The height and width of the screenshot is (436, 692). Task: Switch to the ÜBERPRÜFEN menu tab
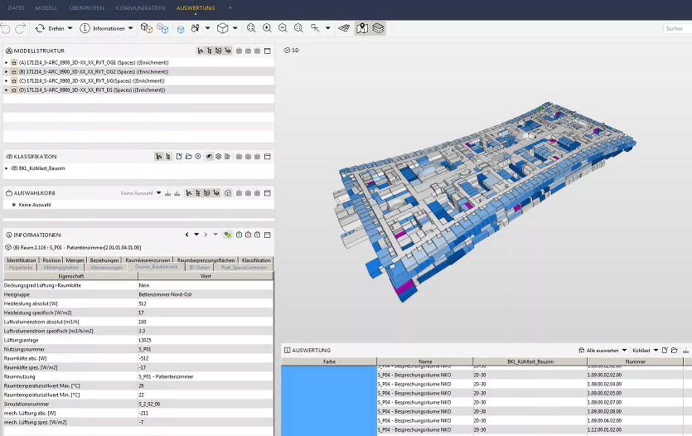tap(87, 8)
